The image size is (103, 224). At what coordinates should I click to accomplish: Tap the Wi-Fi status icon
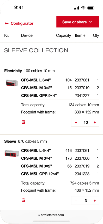tap(83, 8)
